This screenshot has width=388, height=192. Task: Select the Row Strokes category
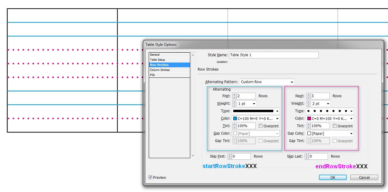coord(169,65)
